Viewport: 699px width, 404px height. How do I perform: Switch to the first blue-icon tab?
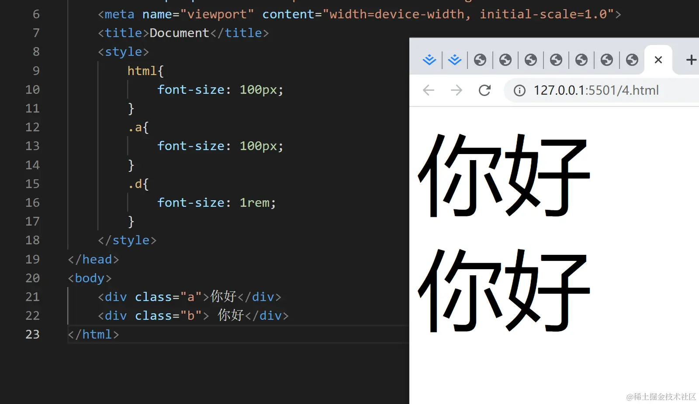[429, 60]
